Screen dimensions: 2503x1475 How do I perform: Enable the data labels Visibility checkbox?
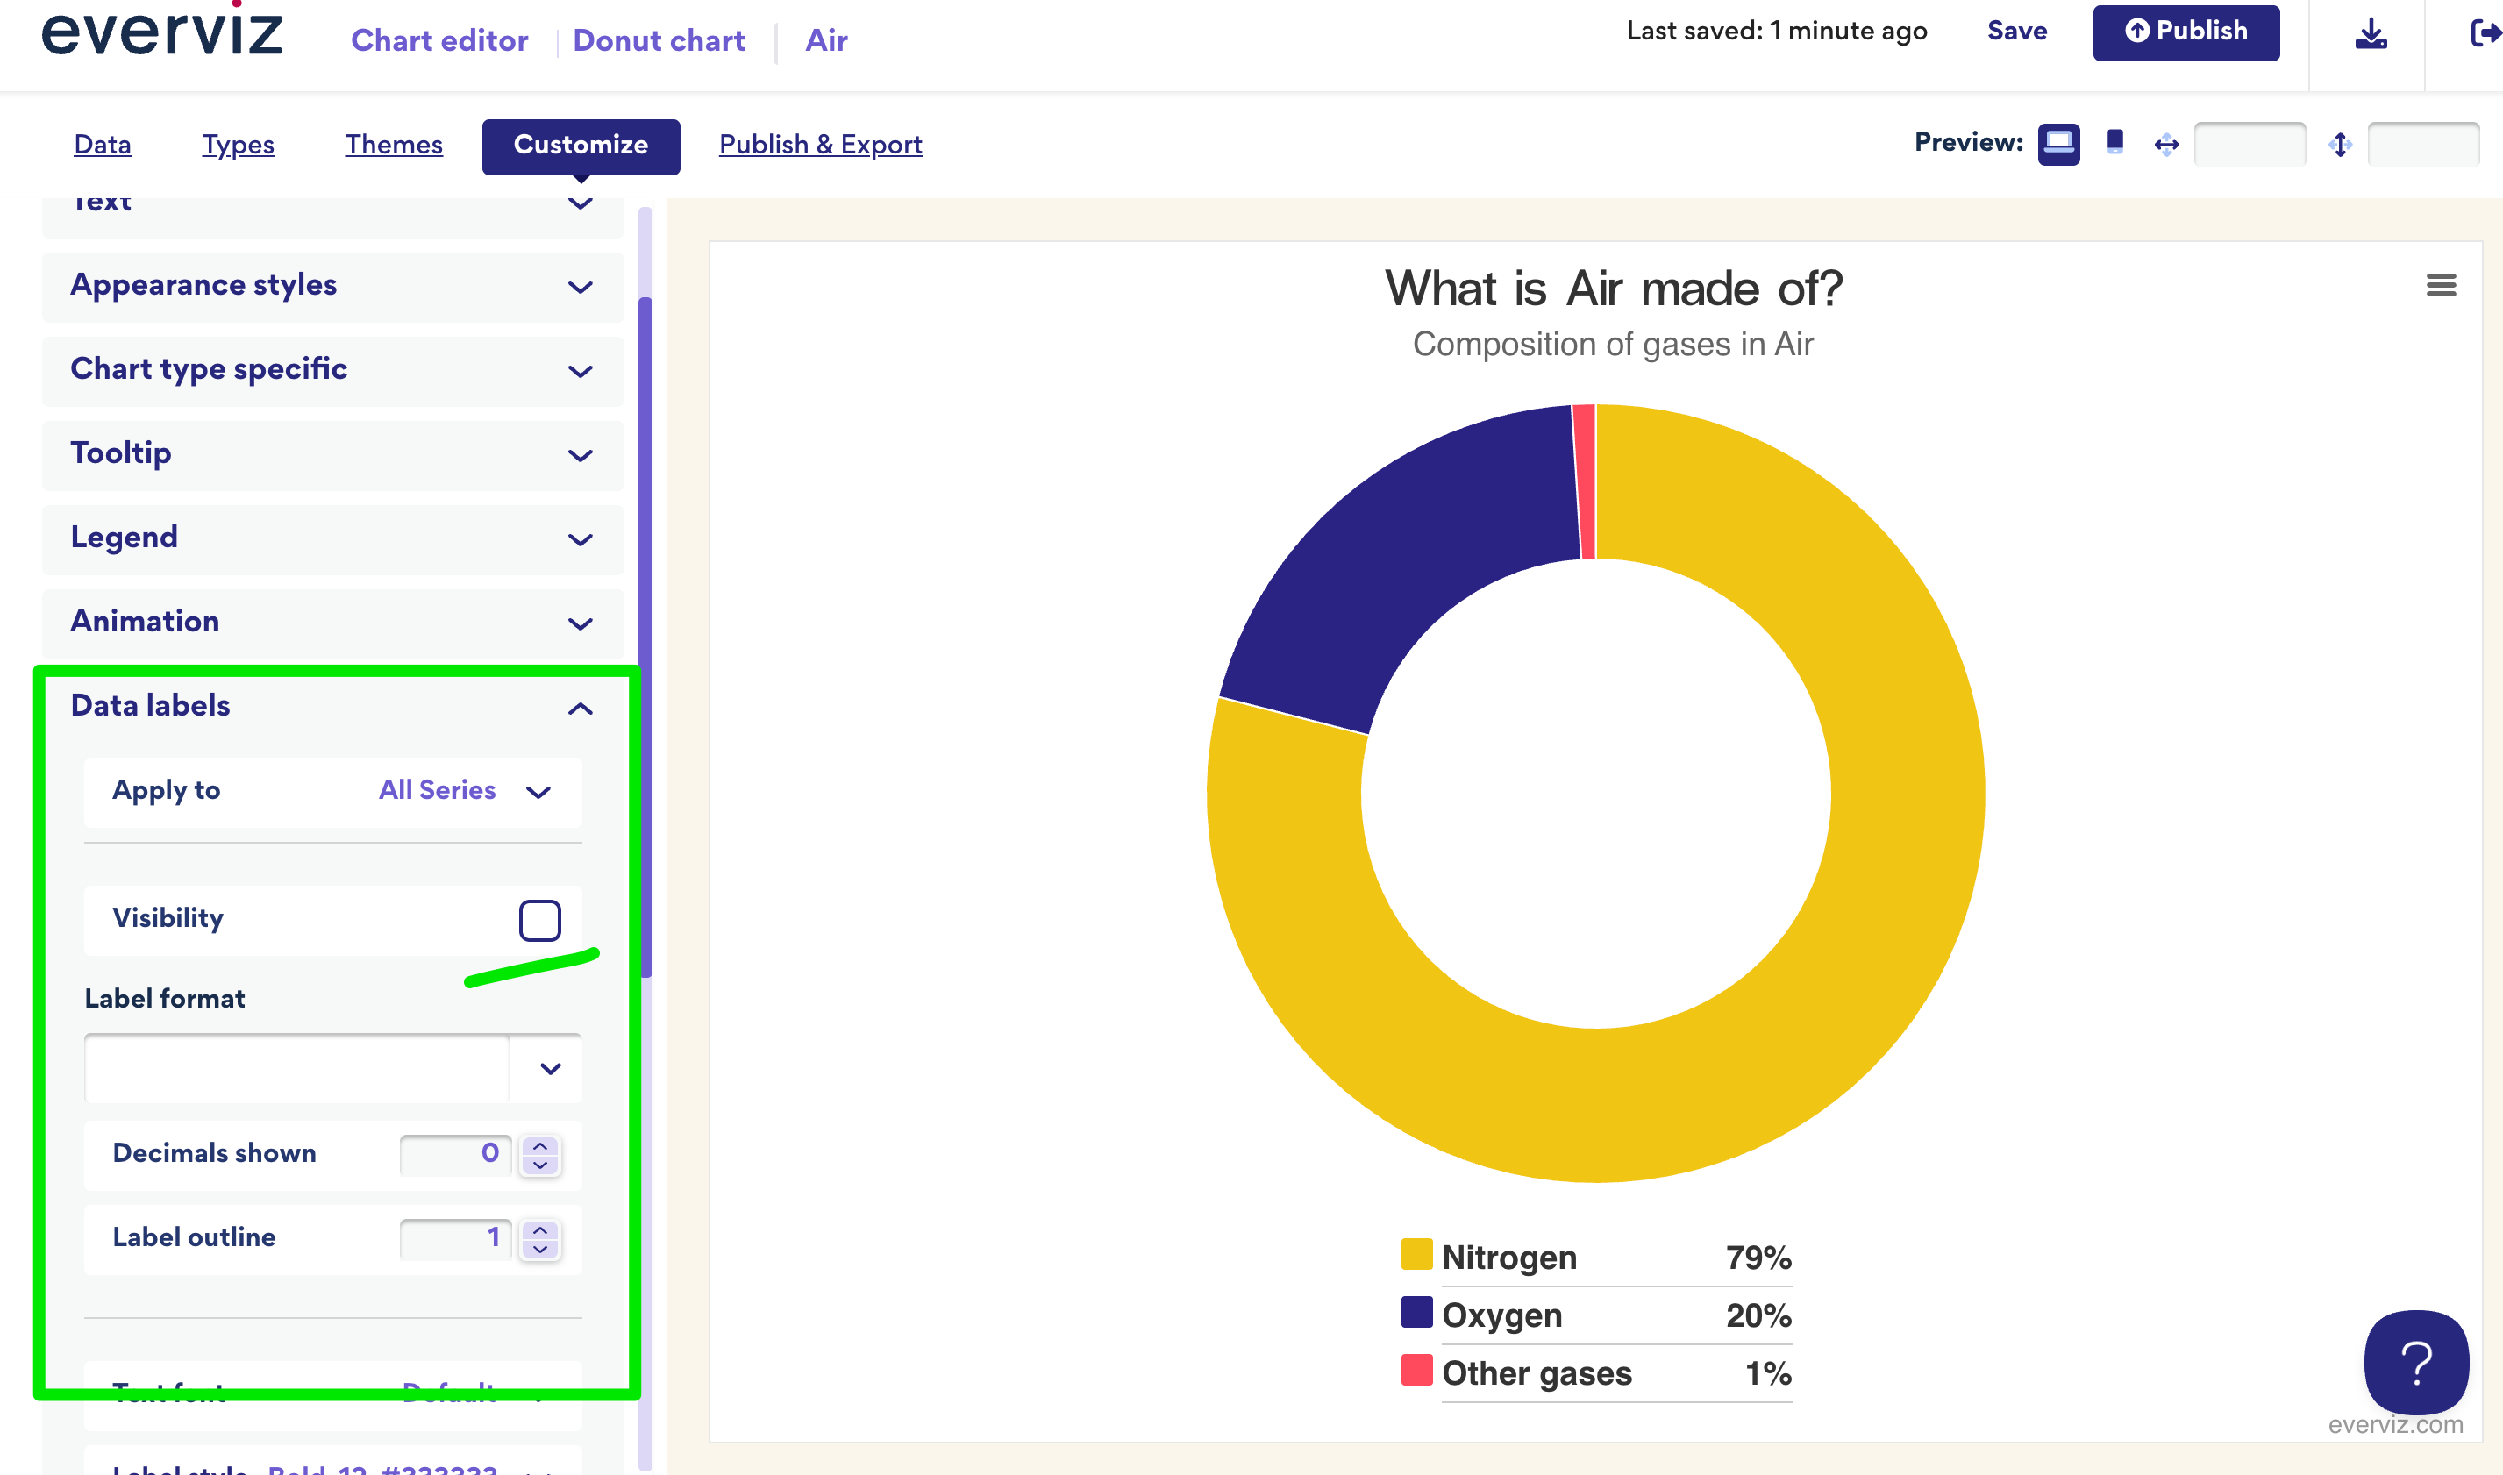click(539, 919)
